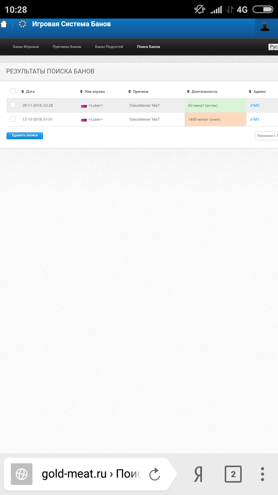Sort table by Дата column

click(x=28, y=92)
